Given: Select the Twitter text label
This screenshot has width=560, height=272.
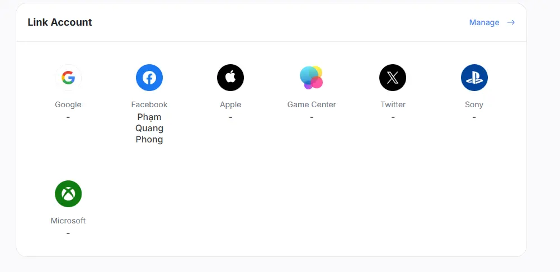Looking at the screenshot, I should (x=393, y=104).
